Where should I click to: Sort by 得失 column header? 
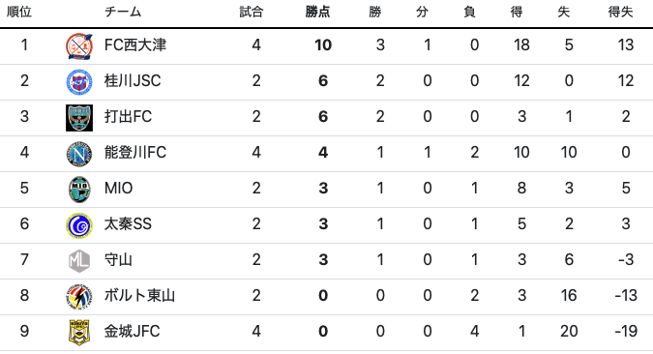click(x=620, y=12)
